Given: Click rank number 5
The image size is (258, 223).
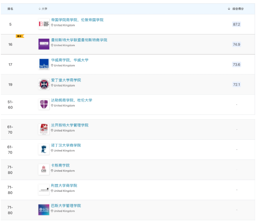Looking at the screenshot, I should (x=10, y=24).
